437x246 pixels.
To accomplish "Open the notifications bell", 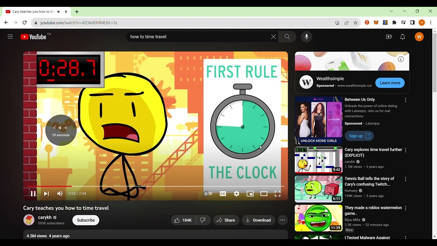I will click(x=403, y=37).
